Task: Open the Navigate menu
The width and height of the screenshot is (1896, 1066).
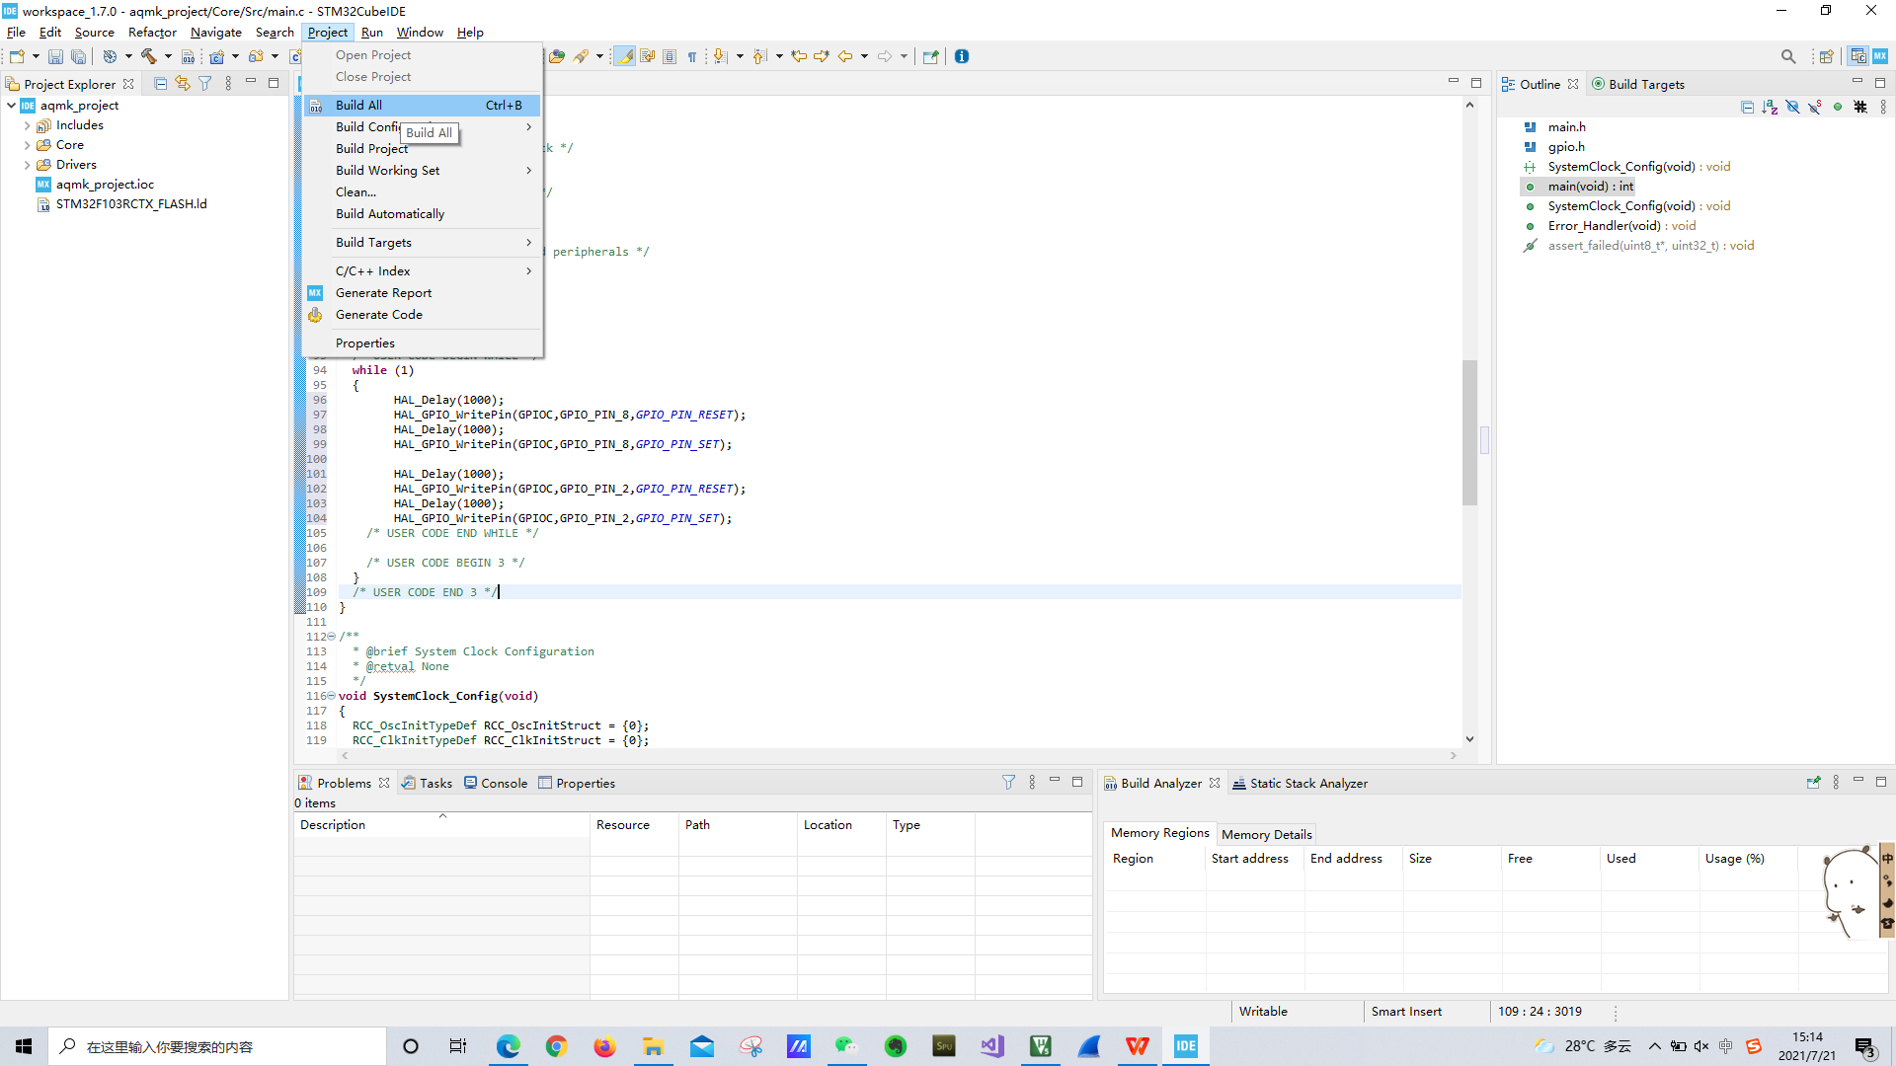Action: pyautogui.click(x=215, y=33)
